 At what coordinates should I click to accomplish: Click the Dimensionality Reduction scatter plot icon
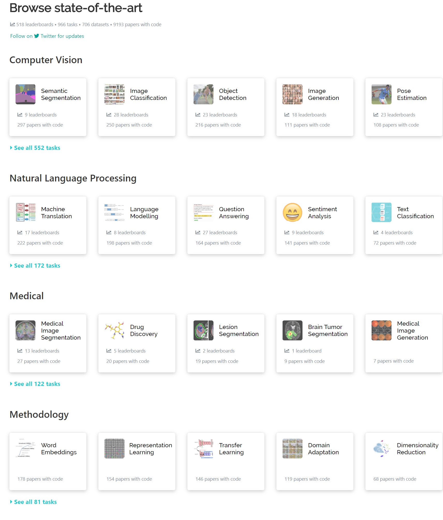381,449
